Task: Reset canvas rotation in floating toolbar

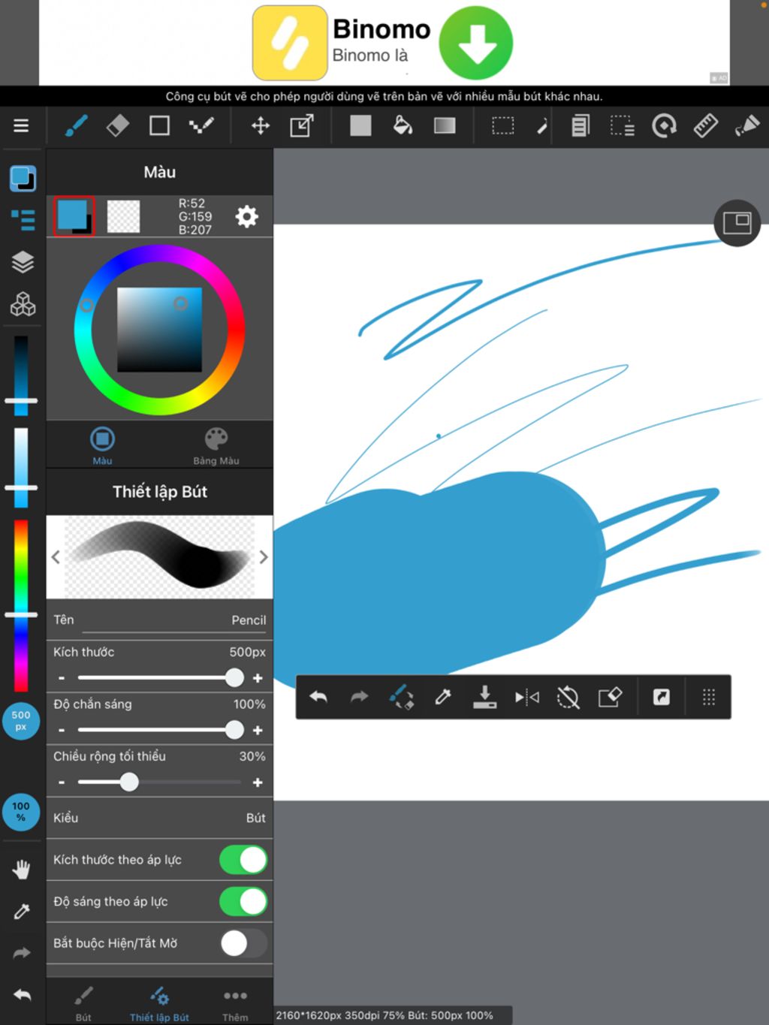Action: [x=568, y=698]
